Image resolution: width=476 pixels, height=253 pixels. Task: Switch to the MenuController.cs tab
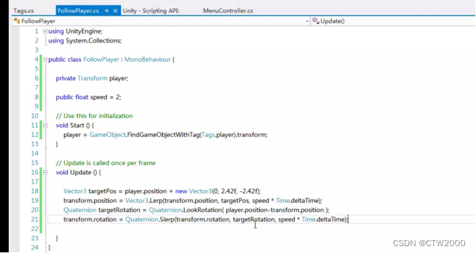[228, 10]
